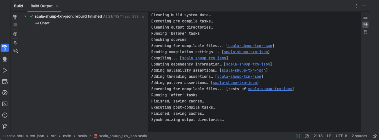
Task: Open the line separator LF selector
Action: pyautogui.click(x=329, y=136)
